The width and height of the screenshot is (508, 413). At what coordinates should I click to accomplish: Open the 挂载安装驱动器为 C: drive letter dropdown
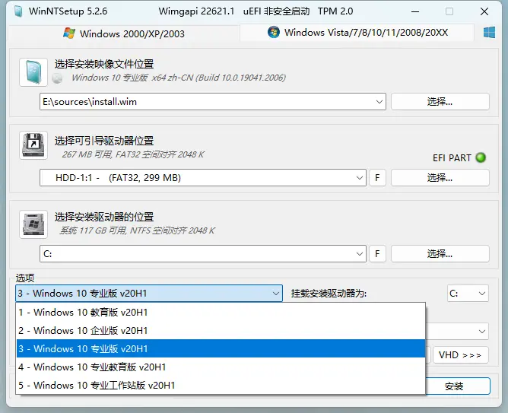(x=468, y=294)
